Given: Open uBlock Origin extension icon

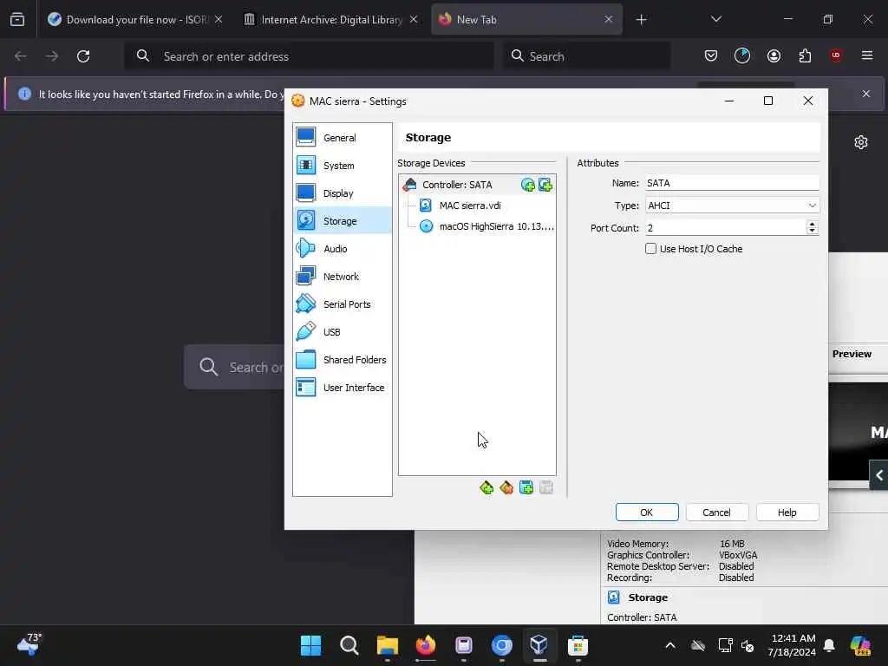Looking at the screenshot, I should (836, 55).
